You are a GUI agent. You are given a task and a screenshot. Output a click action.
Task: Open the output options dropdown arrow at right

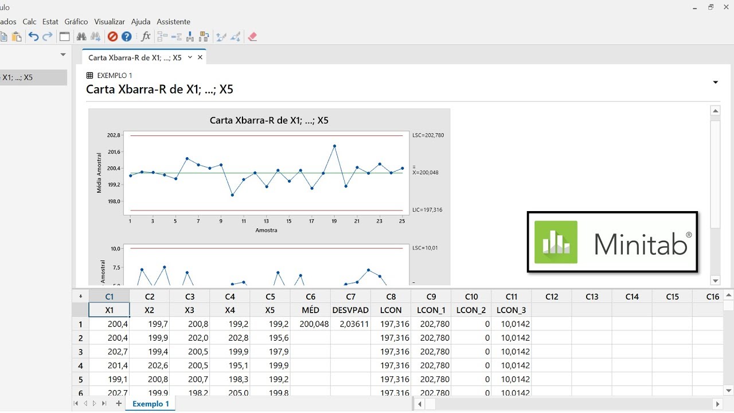[x=716, y=82]
